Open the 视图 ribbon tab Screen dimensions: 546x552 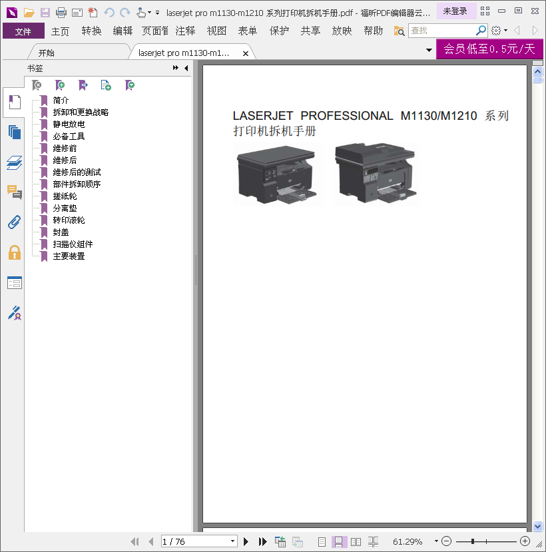216,31
